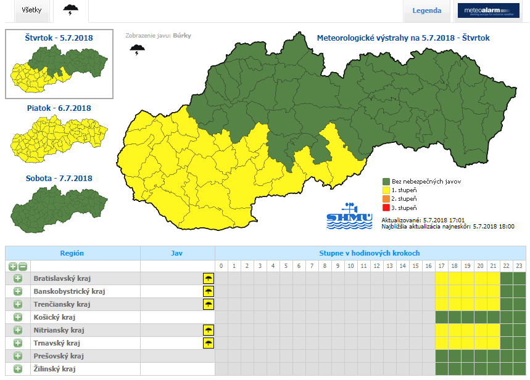This screenshot has height=380, width=530.
Task: Expand all regions with the plus button
Action: [13, 266]
